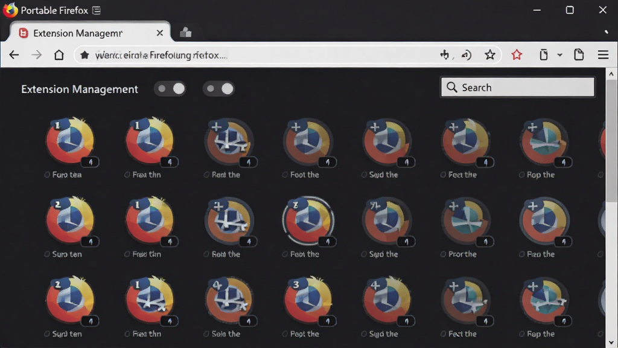Image resolution: width=618 pixels, height=348 pixels.
Task: Click the scrollbar down arrow
Action: click(x=611, y=343)
